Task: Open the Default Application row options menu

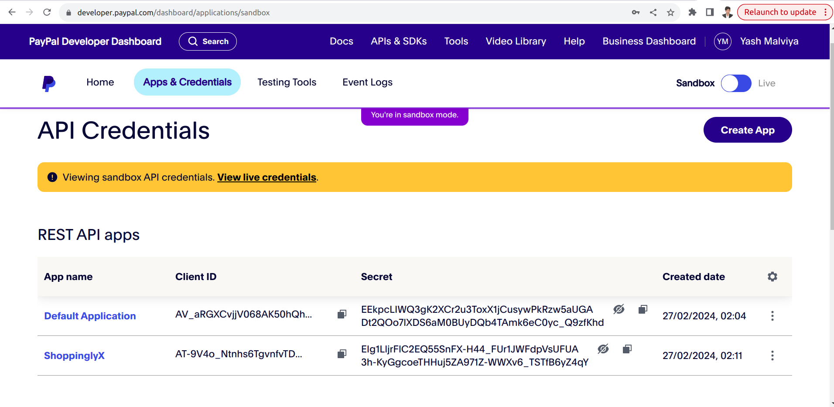Action: click(772, 315)
